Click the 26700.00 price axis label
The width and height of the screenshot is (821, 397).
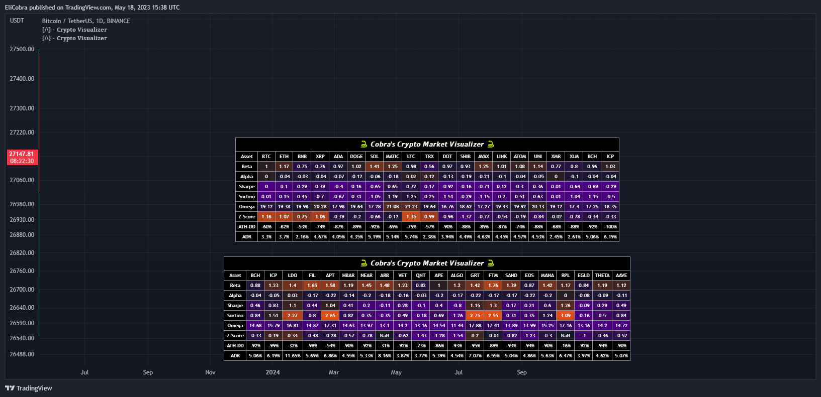tap(22, 290)
